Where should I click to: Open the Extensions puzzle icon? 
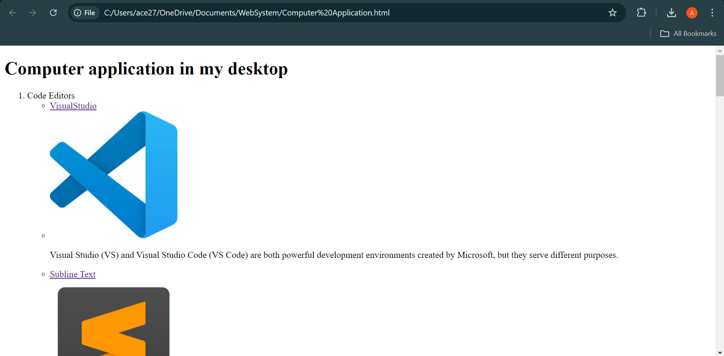641,13
